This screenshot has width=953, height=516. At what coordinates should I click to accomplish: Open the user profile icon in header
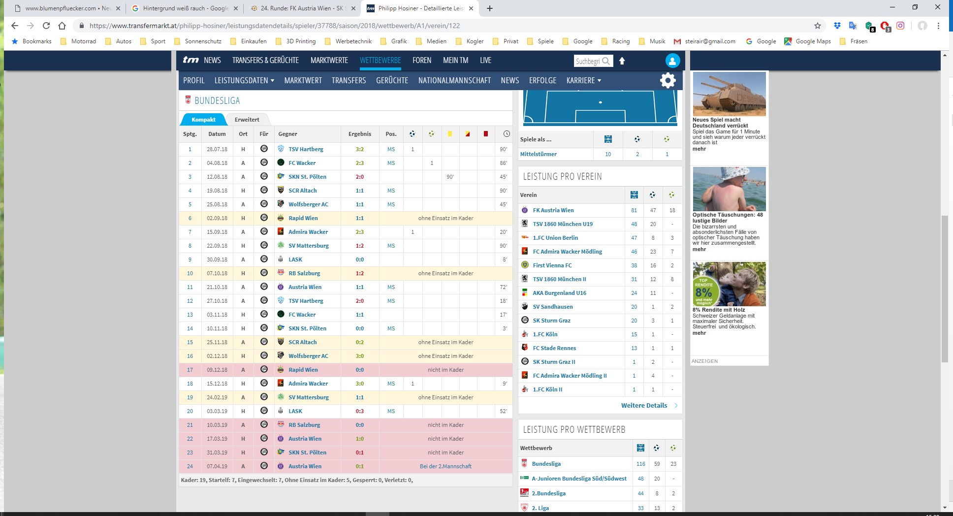[672, 61]
